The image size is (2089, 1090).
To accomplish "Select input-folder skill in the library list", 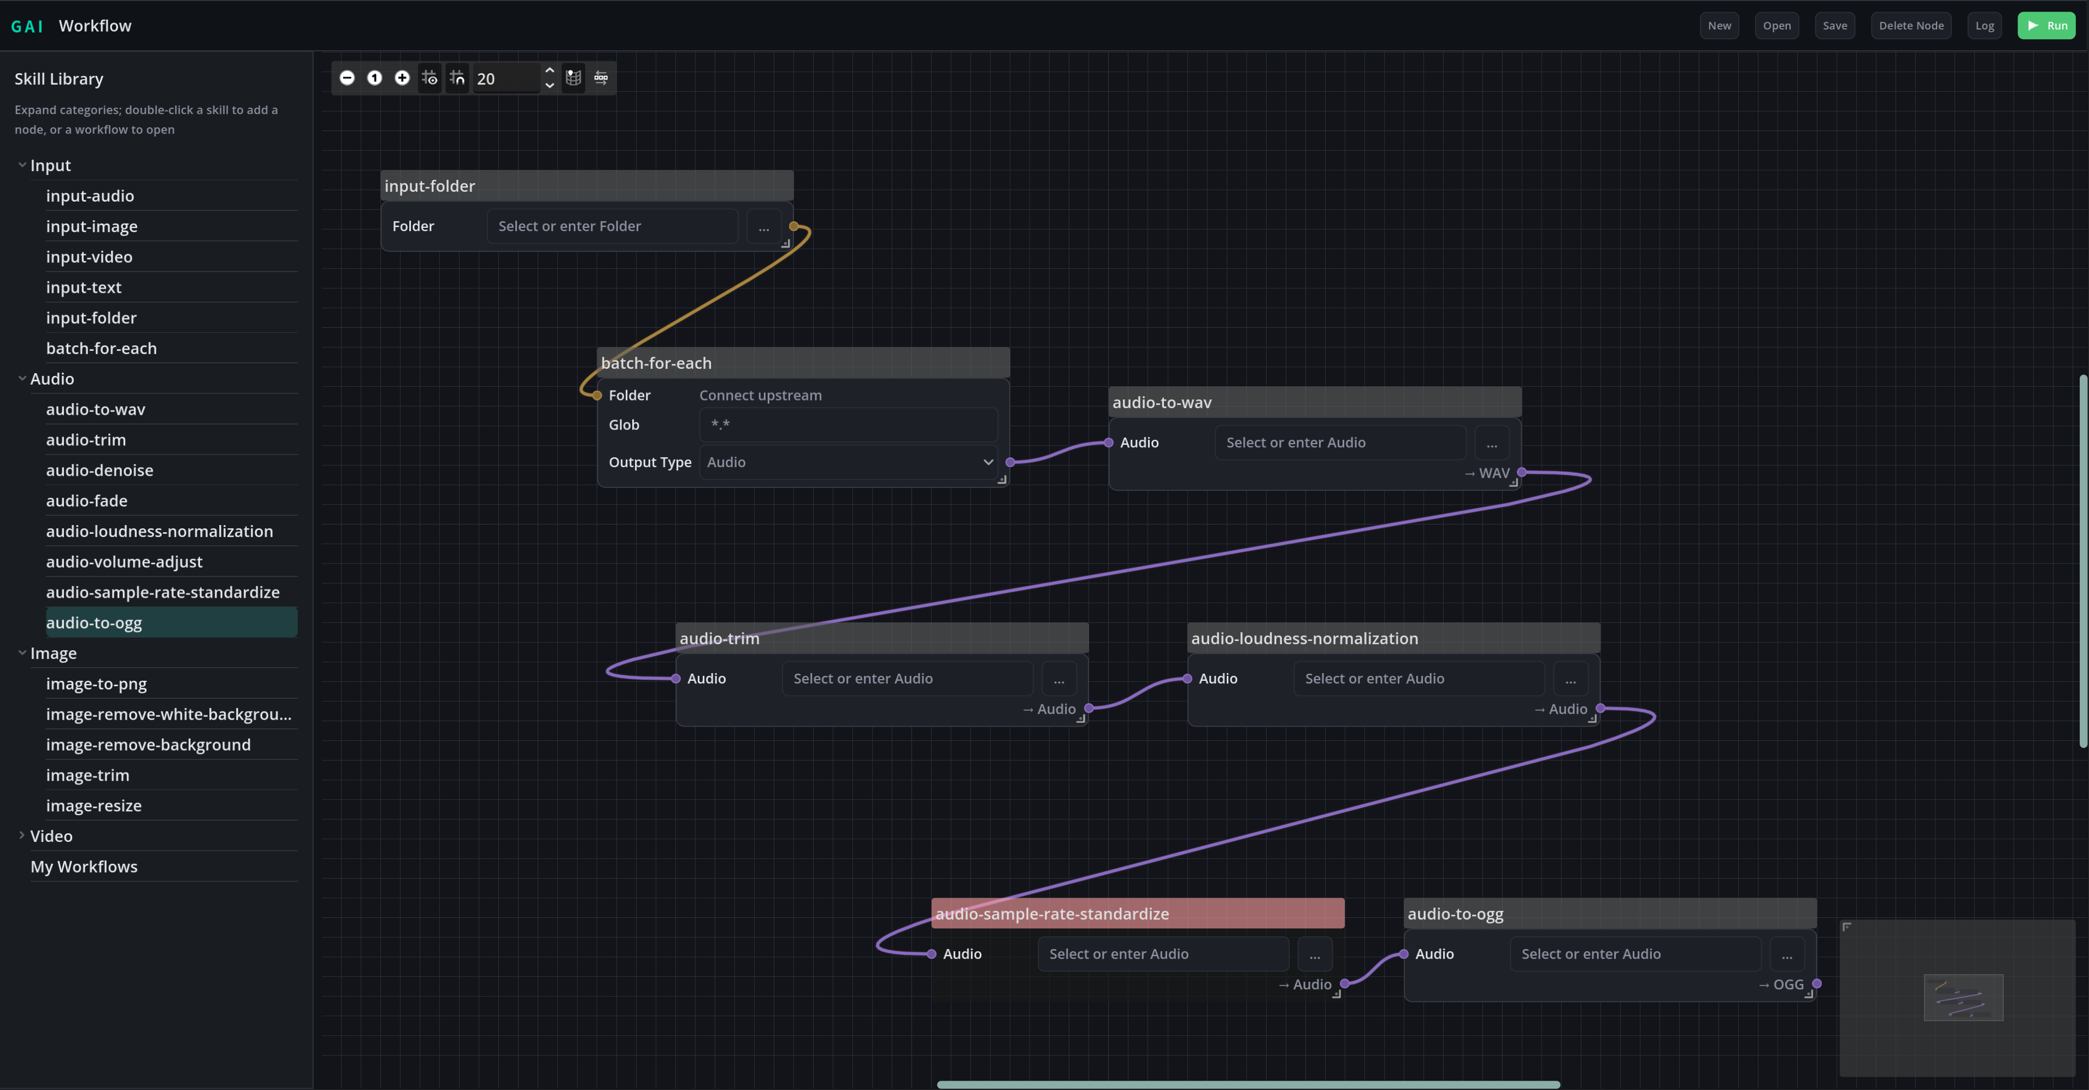I will [171, 318].
